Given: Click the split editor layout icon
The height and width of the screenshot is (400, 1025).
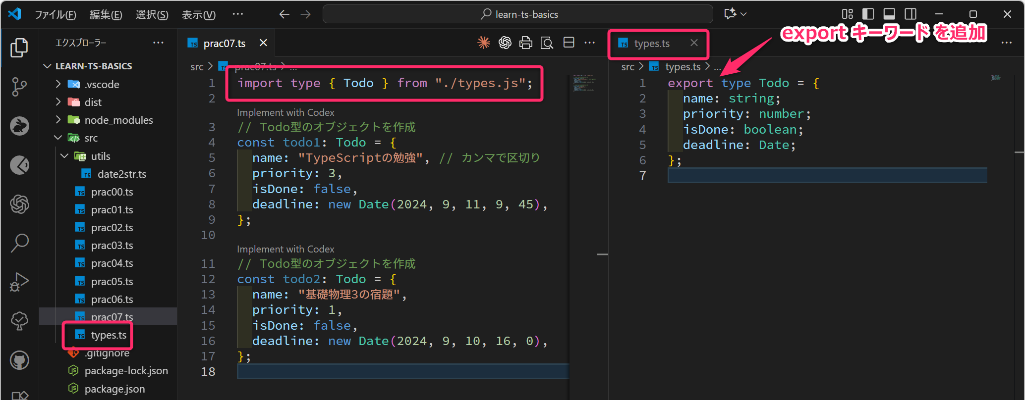Looking at the screenshot, I should point(569,43).
